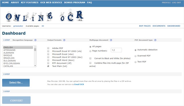Open BUY PAGES link
The width and height of the screenshot is (184, 106).
click(145, 26)
